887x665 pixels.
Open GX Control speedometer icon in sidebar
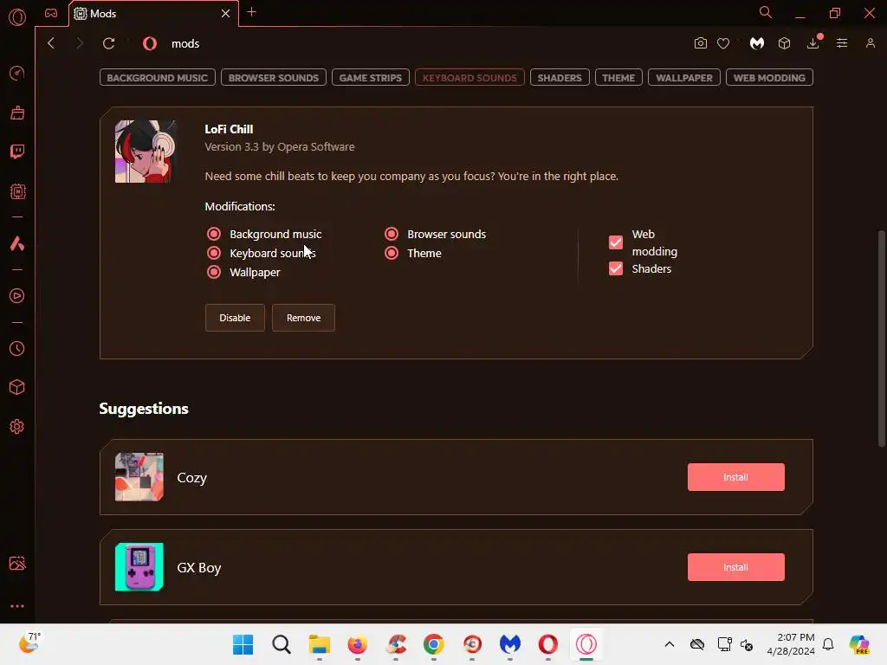(17, 73)
